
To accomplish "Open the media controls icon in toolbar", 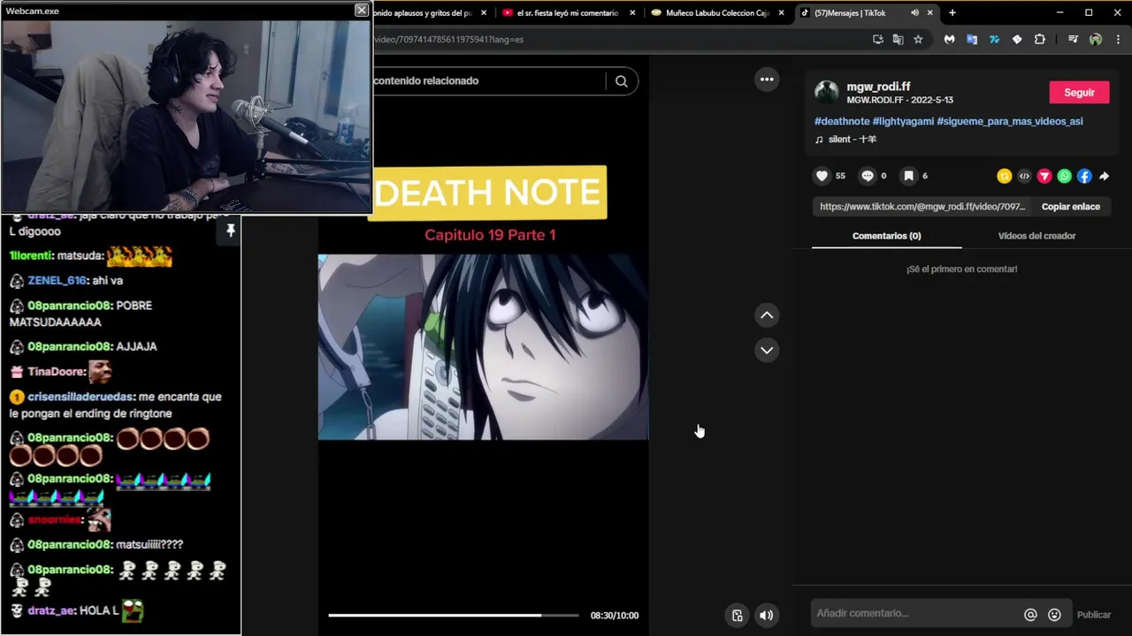I will pyautogui.click(x=1073, y=39).
